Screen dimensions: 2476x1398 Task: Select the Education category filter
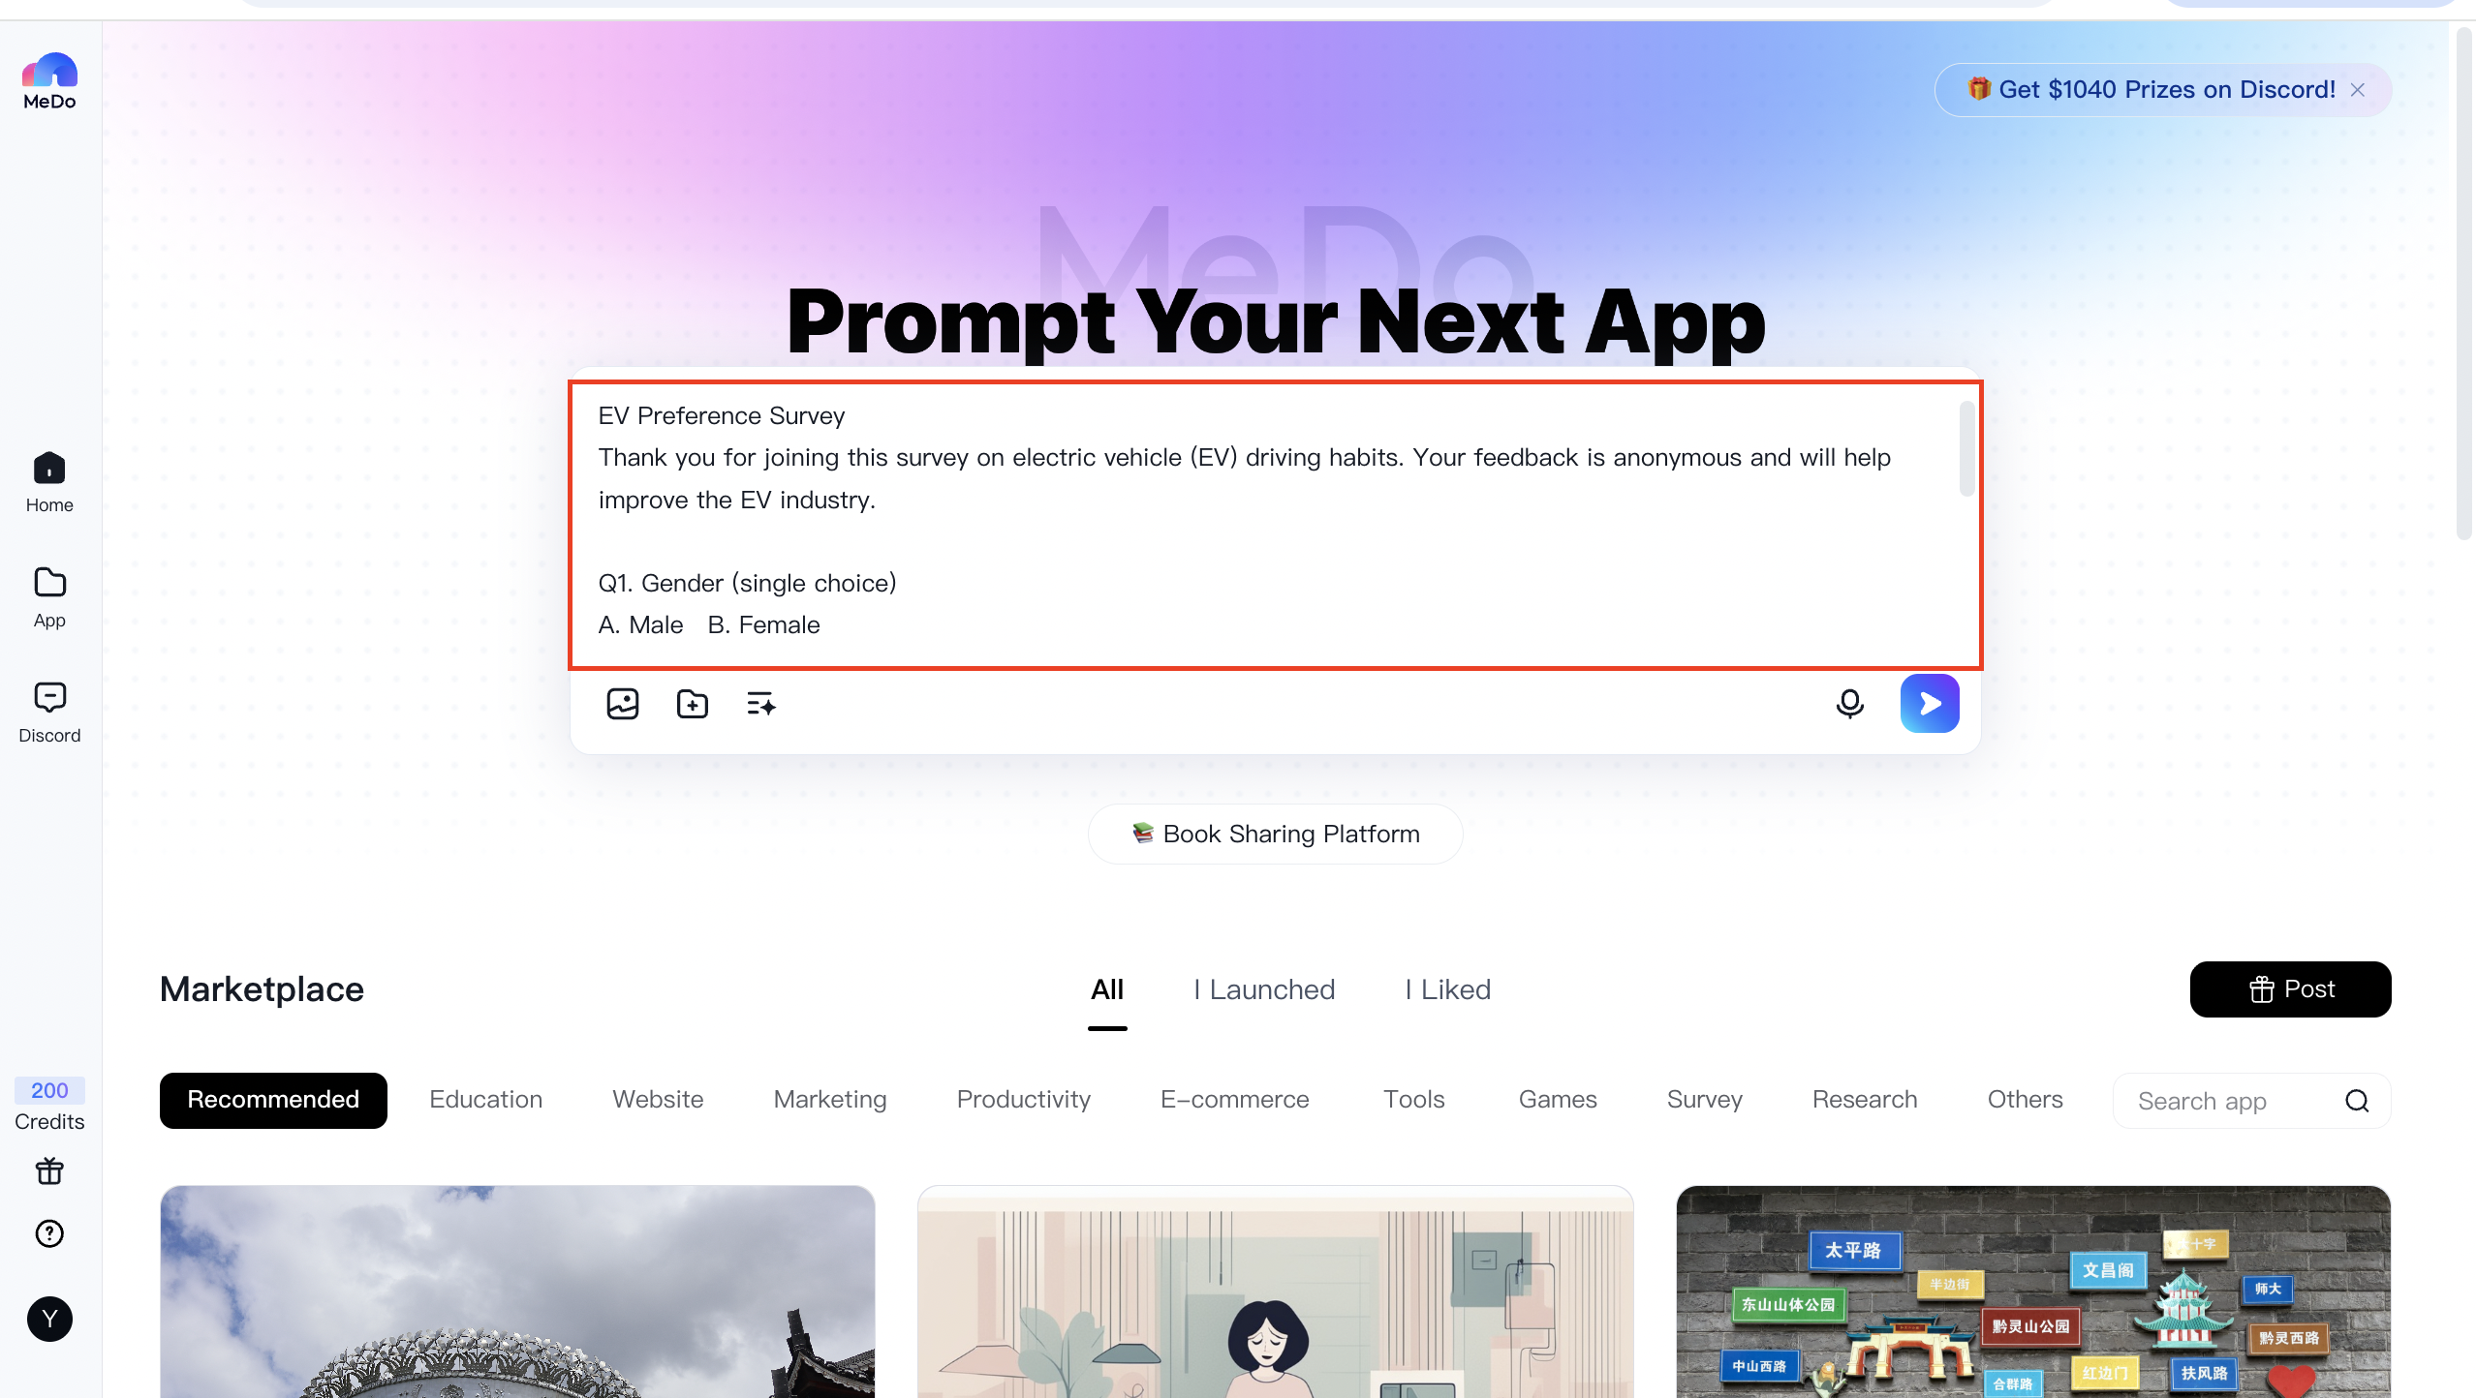pos(486,1100)
